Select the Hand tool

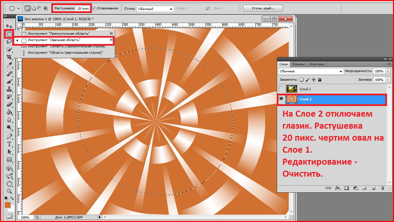coord(9,184)
